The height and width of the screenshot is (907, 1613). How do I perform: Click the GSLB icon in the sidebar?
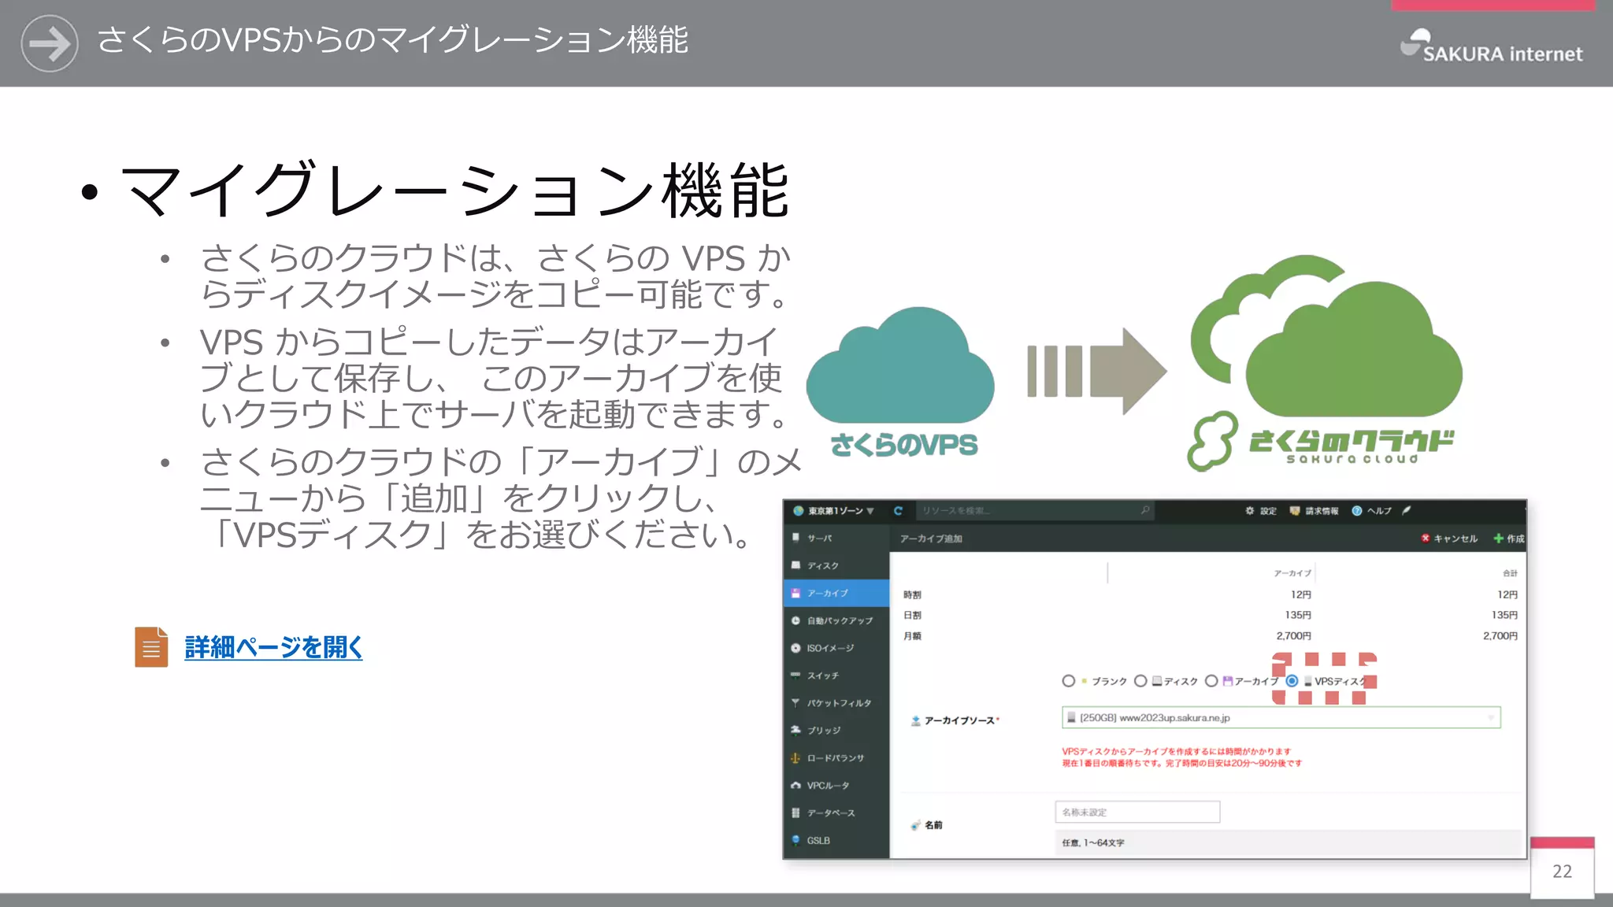click(x=795, y=840)
